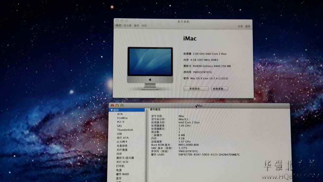Click the "Mac OS X Lion 10.7.4 (11E53)" version text
The height and width of the screenshot is (182, 323).
pos(209,78)
